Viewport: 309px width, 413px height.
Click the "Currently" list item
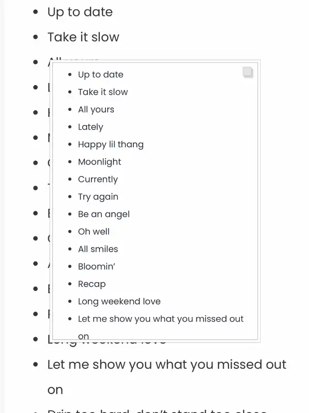click(x=98, y=179)
